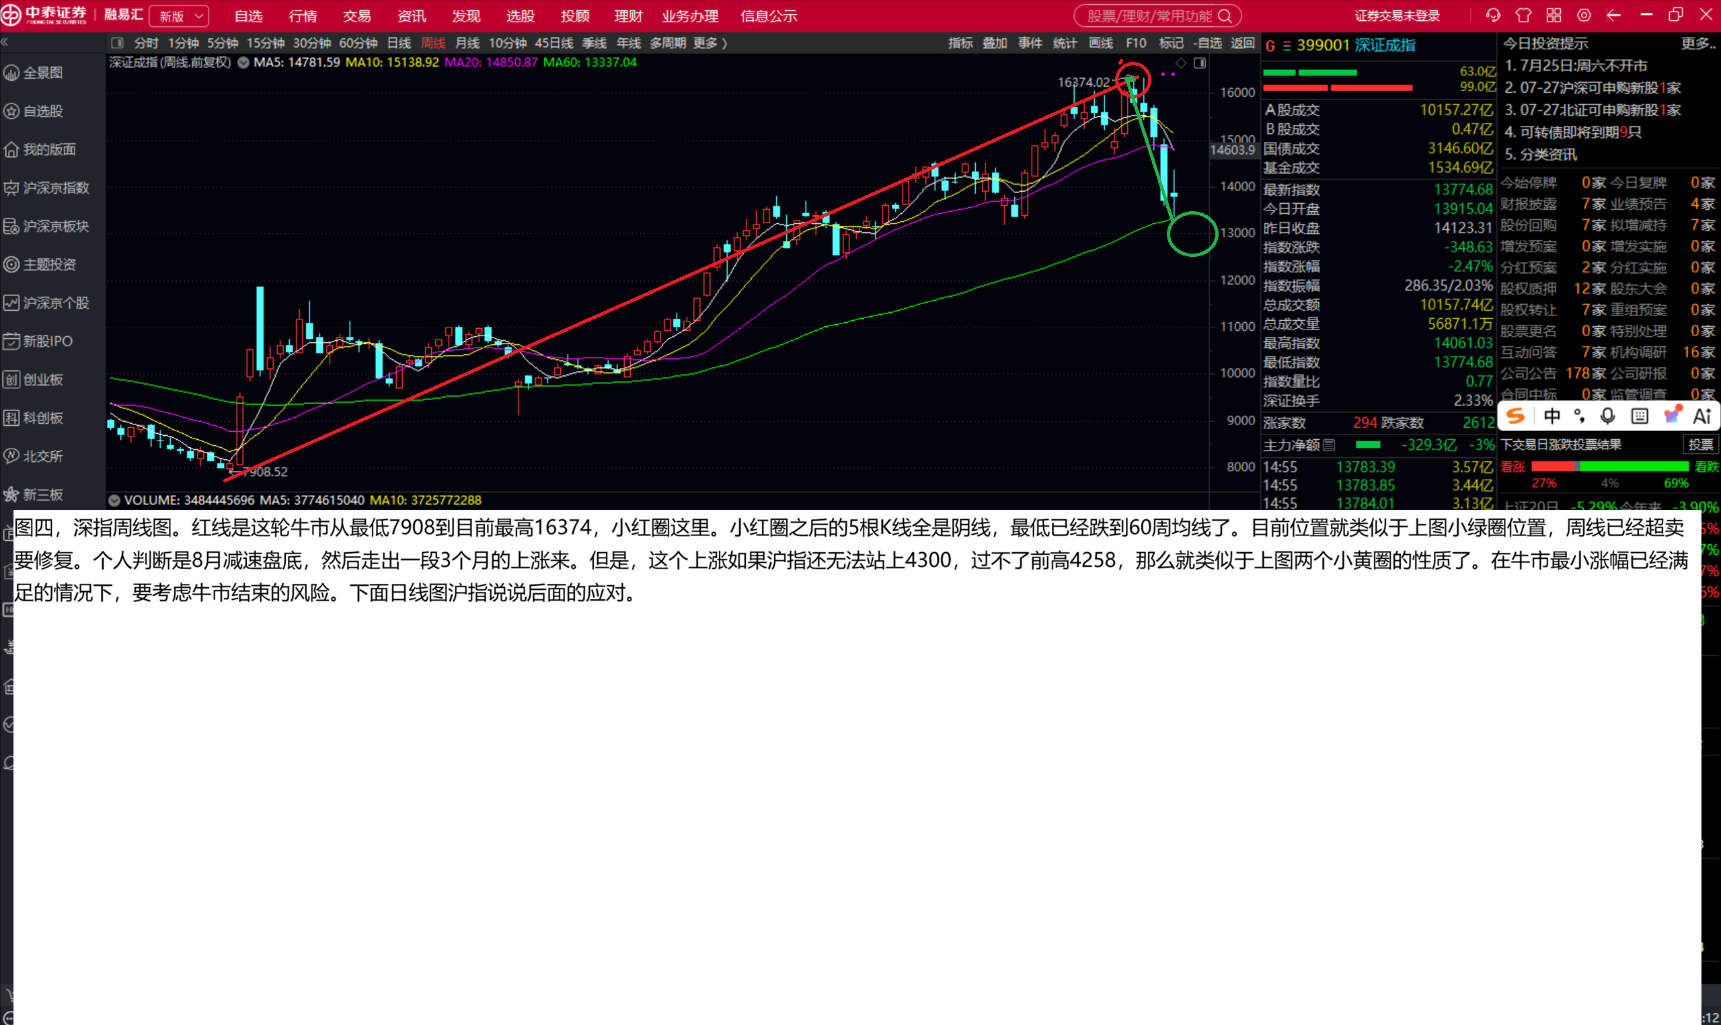Screen dimensions: 1721x1025
Task: Click the customer service headset icon
Action: click(x=1493, y=15)
